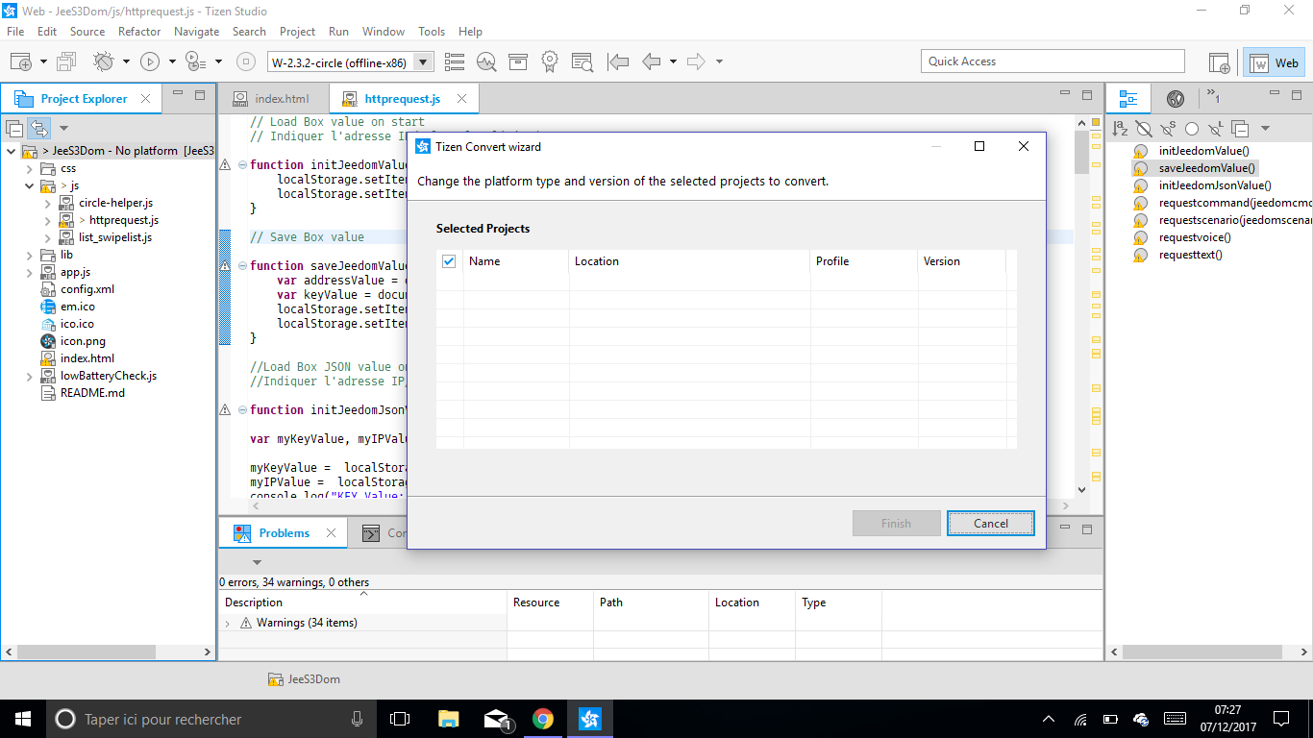Image resolution: width=1313 pixels, height=738 pixels.
Task: Select lowBatteryCheck.js in Project Explorer
Action: [x=108, y=376]
